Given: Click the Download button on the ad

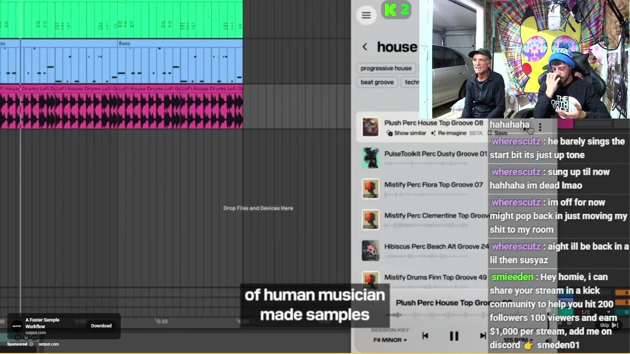Looking at the screenshot, I should (x=101, y=326).
